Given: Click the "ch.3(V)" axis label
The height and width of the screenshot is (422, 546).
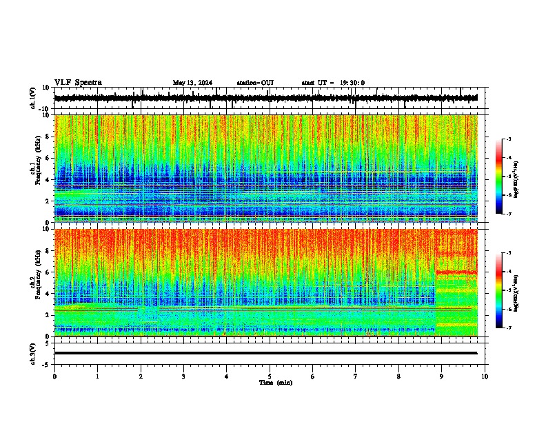Looking at the screenshot, I should click(33, 354).
